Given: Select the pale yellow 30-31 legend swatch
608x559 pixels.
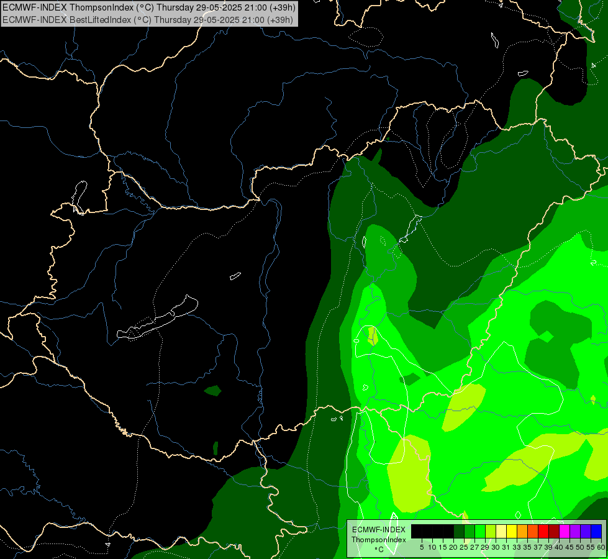Looking at the screenshot, I should pos(501,531).
